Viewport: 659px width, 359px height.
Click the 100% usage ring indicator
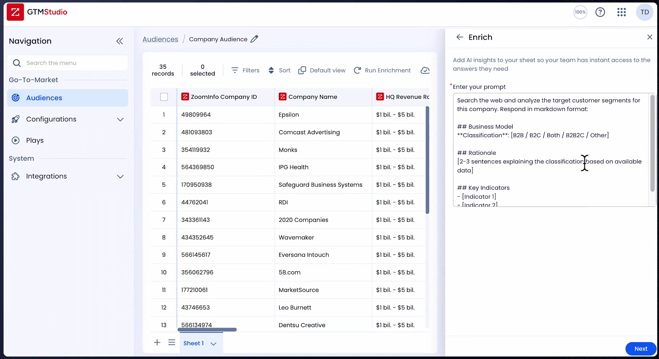click(580, 12)
